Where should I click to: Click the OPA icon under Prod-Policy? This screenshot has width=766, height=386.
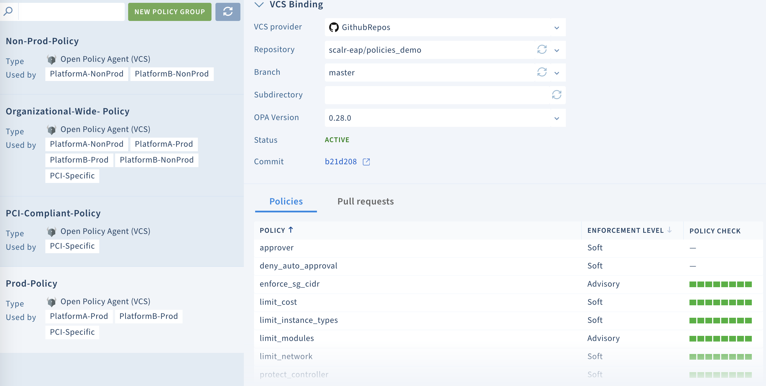pos(52,301)
